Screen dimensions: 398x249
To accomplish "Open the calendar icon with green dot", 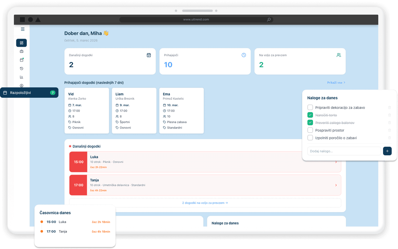I will [22, 60].
